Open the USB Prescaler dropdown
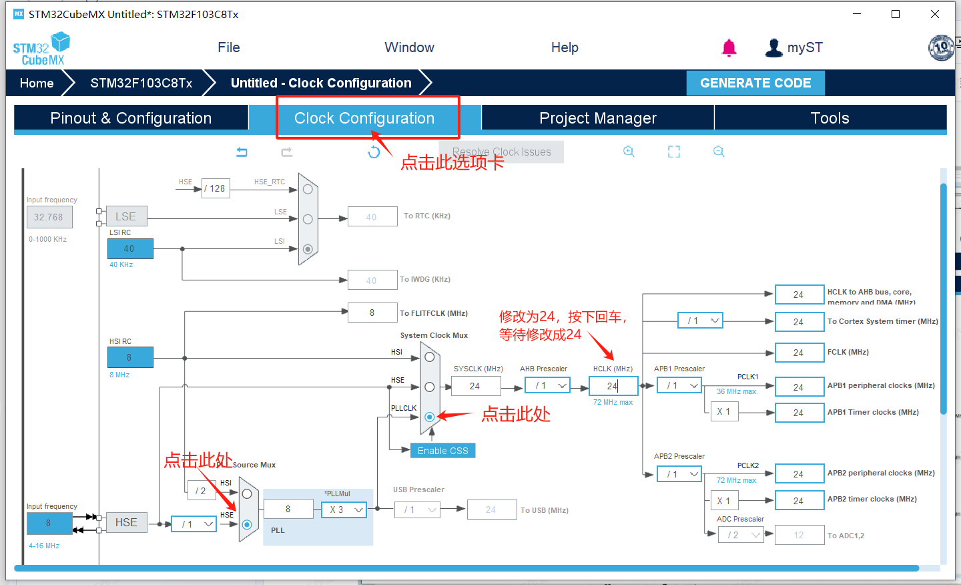 417,510
